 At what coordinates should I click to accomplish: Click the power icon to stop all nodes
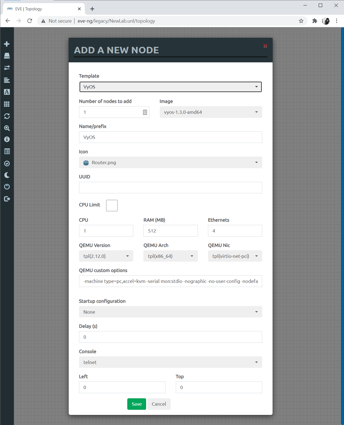pos(7,186)
